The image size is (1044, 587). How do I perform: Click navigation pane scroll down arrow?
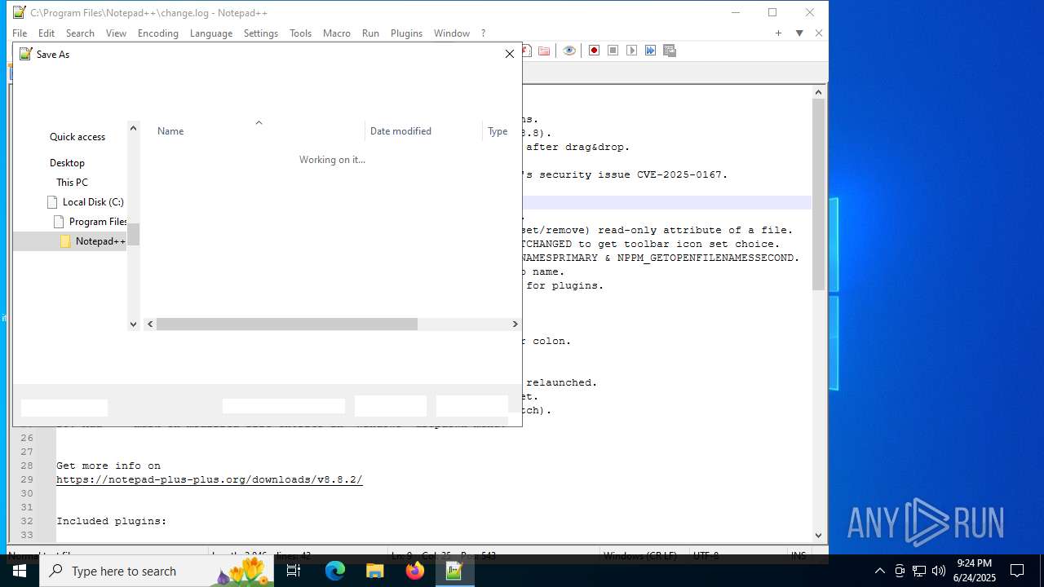[x=134, y=324]
